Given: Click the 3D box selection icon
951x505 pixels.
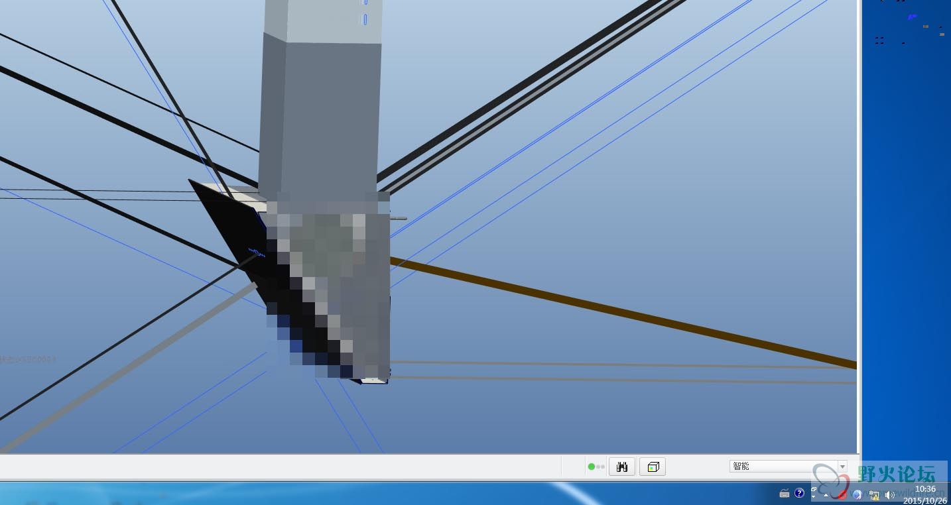Looking at the screenshot, I should pyautogui.click(x=653, y=467).
